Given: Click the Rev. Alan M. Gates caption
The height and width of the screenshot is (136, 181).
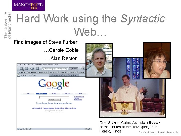Looking at the screenshot, I should point(130,127).
